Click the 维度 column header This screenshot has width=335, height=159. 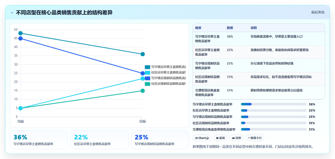198,28
